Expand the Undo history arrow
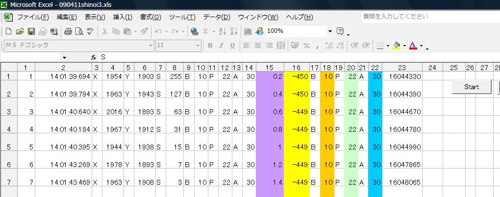This screenshot has width=500, height=197. [x=167, y=31]
